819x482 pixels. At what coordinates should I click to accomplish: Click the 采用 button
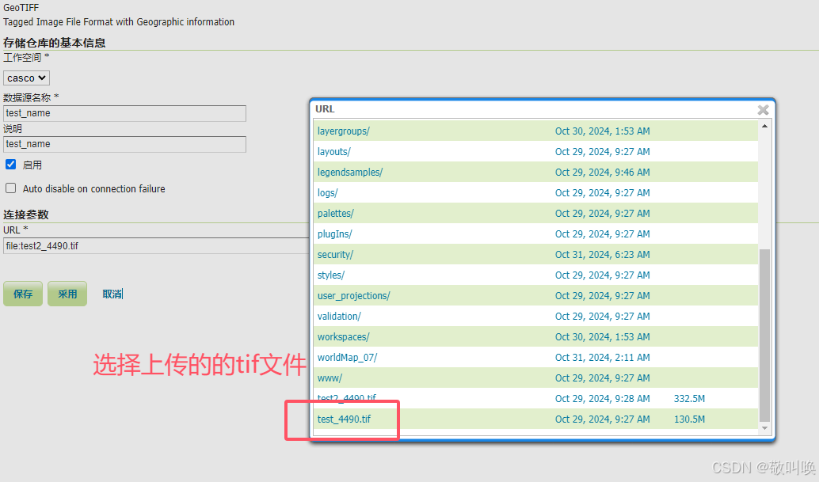(67, 294)
